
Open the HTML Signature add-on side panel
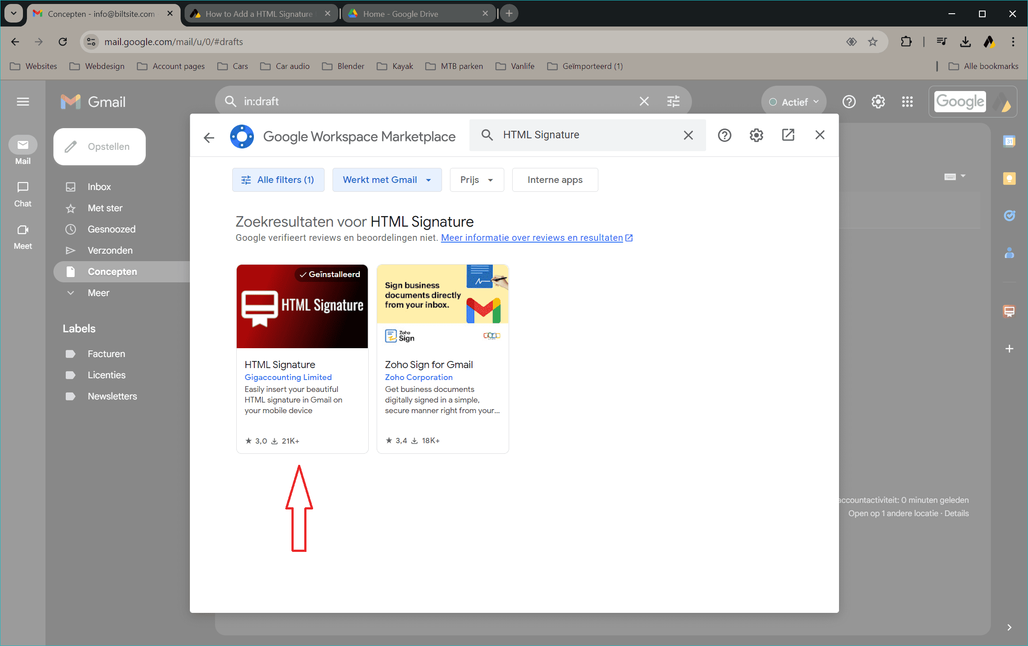pos(1009,311)
